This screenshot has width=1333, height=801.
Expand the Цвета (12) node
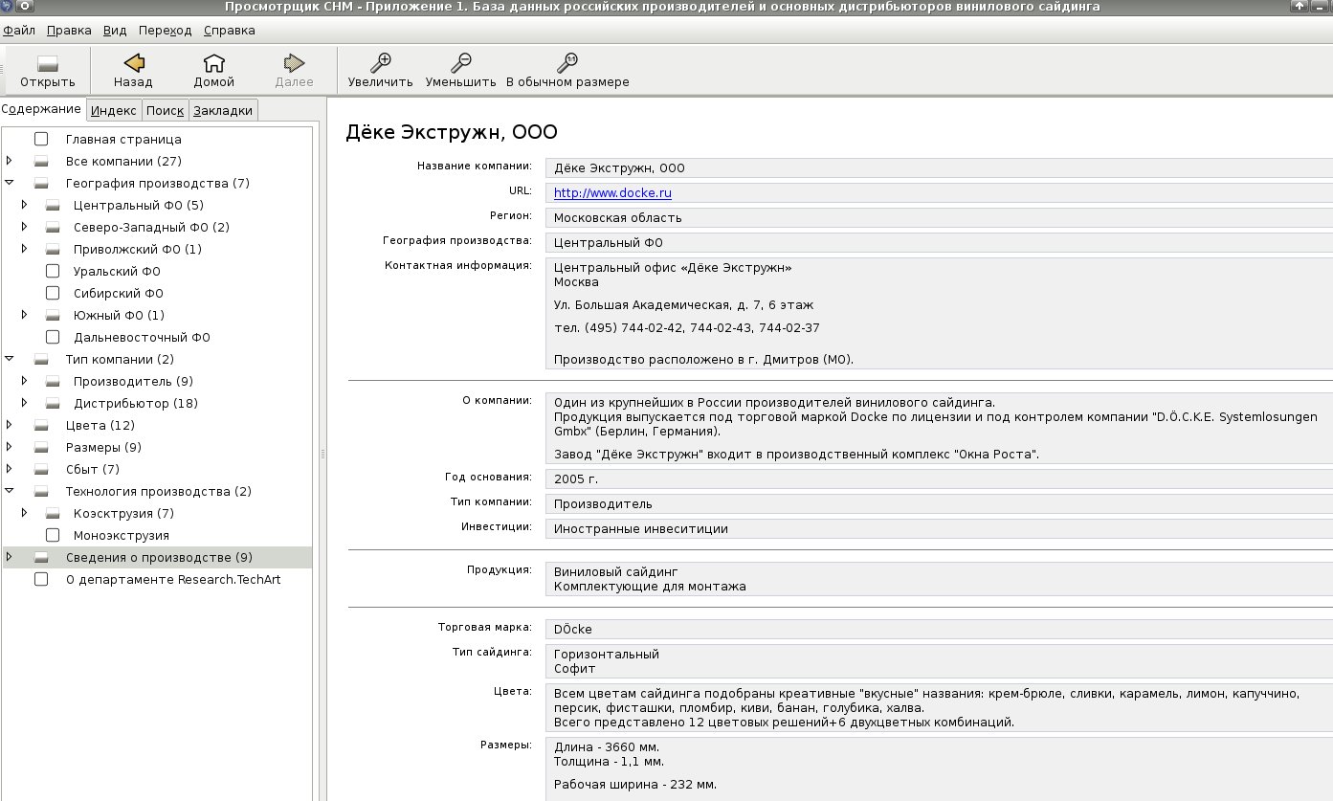point(9,425)
